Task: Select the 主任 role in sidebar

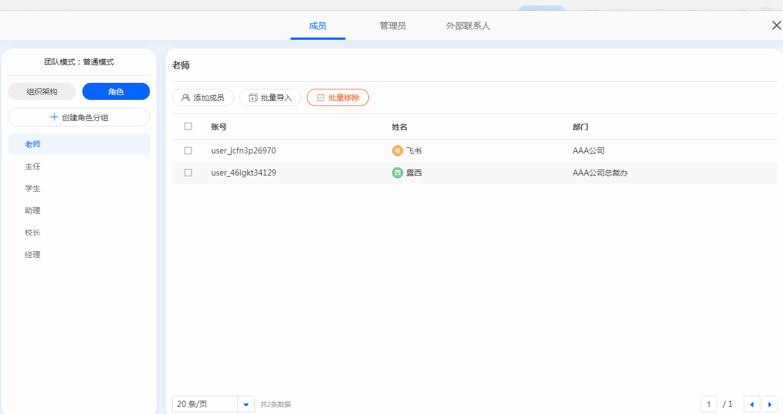Action: coord(33,166)
